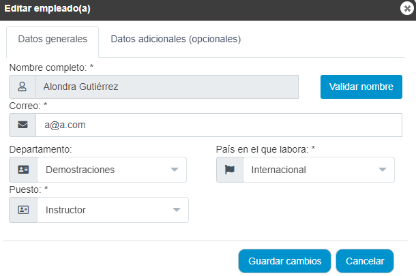Click the flag icon beside País dropdown

point(230,170)
